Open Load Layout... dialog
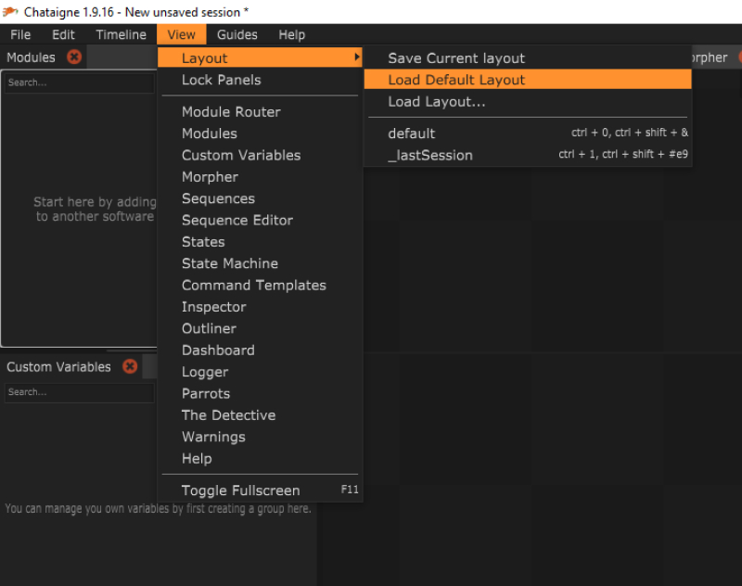742x586 pixels. [437, 102]
